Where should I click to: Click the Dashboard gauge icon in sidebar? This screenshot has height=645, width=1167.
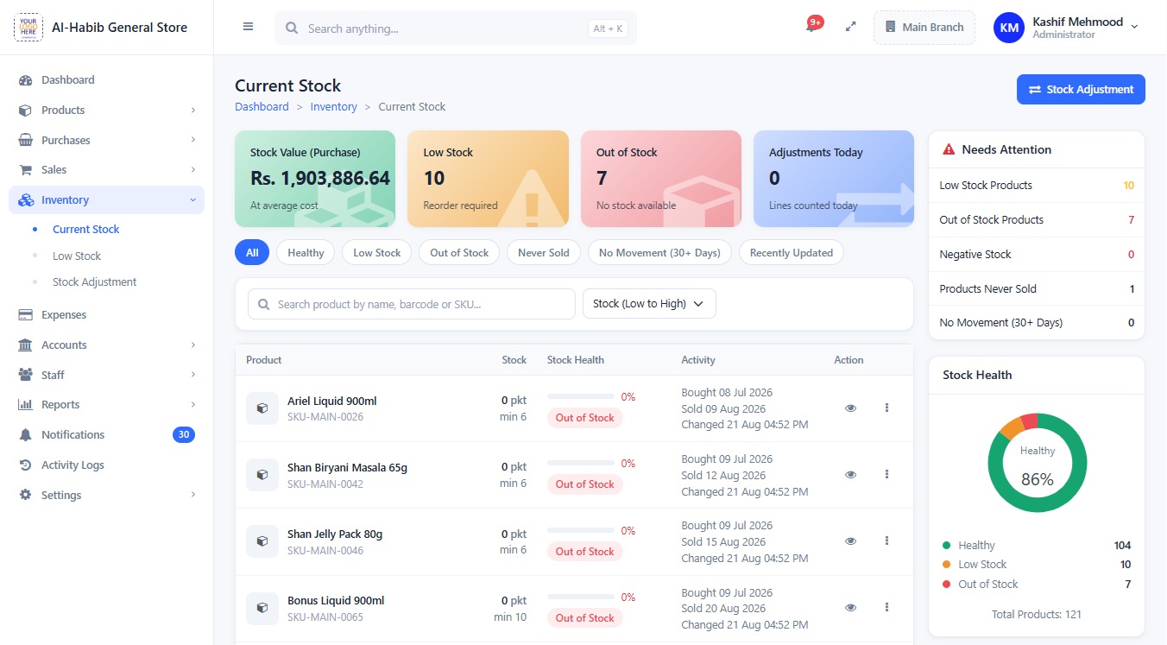[x=25, y=80]
